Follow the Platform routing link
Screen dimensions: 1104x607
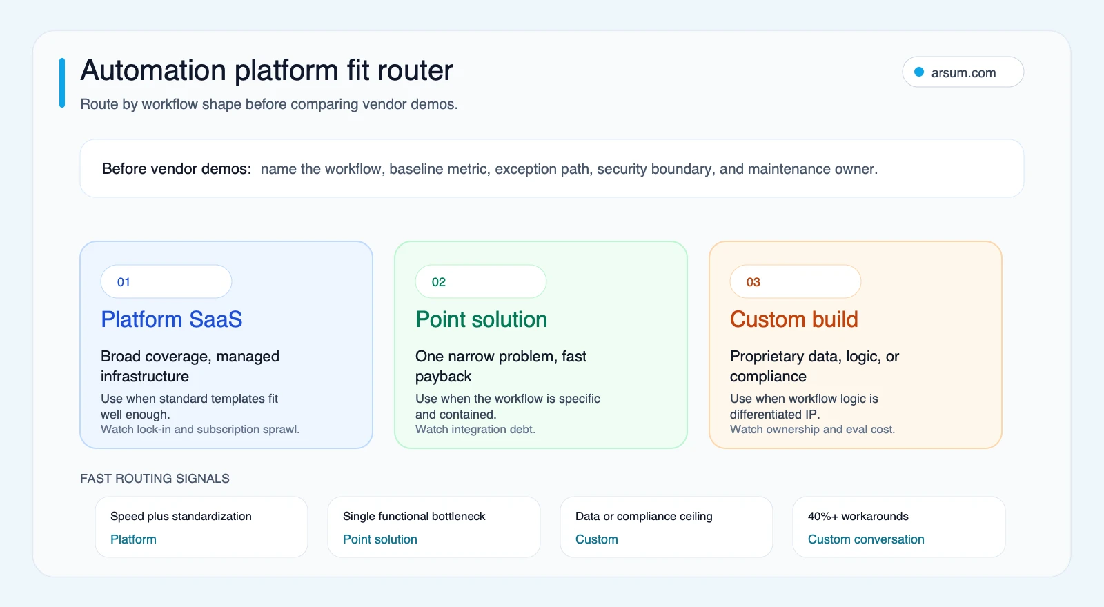[x=133, y=539]
